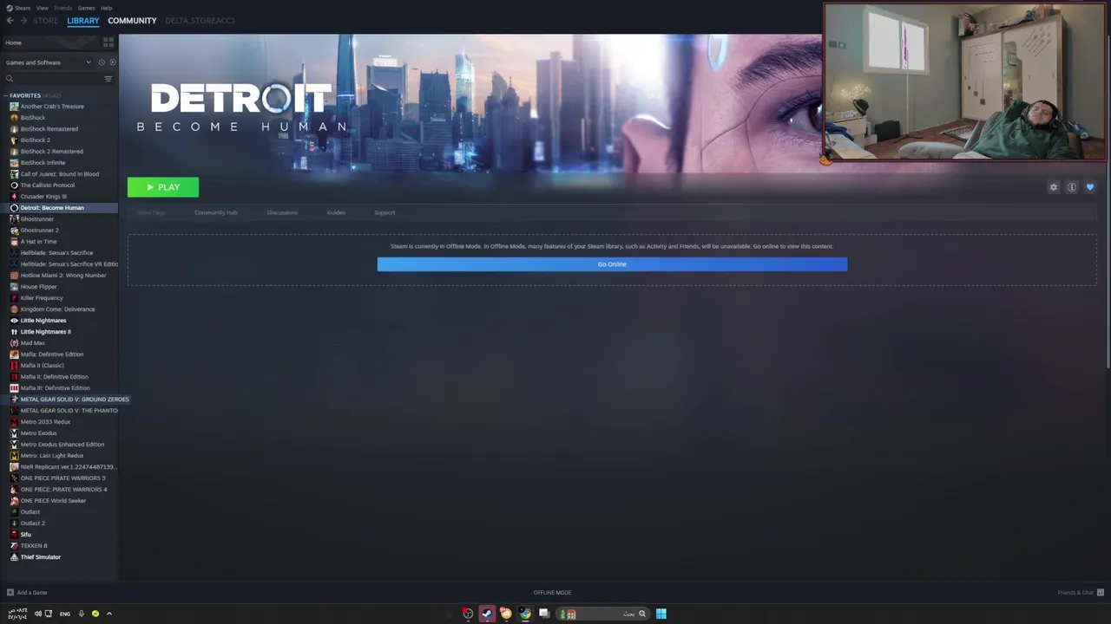Open the advanced filter options icon
The width and height of the screenshot is (1111, 624).
tap(108, 79)
